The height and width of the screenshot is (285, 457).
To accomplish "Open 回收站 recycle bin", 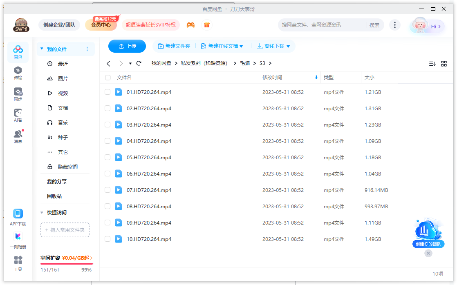I will click(x=54, y=196).
